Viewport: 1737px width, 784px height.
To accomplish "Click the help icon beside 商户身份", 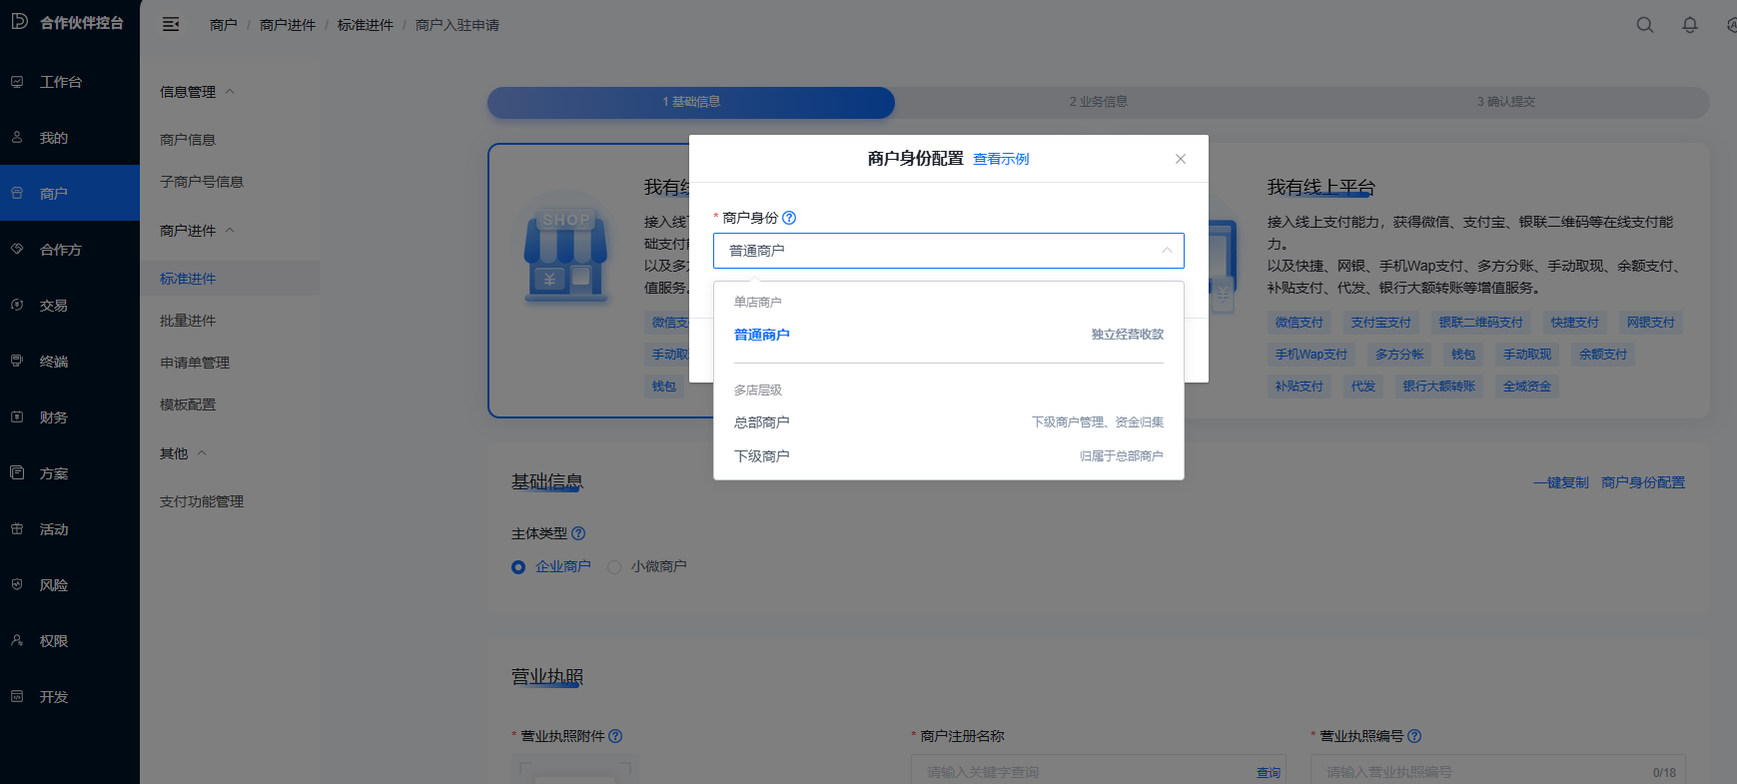I will (789, 218).
